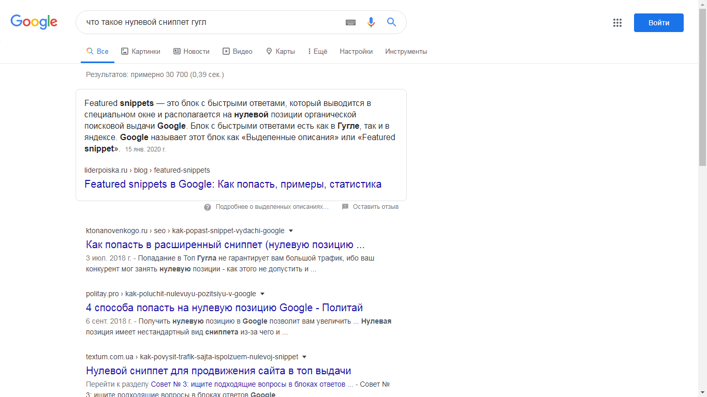The width and height of the screenshot is (707, 397).
Task: Expand the politay.pro result dropdown arrow
Action: [262, 294]
